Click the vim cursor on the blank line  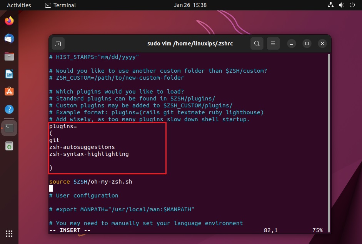[x=50, y=188]
